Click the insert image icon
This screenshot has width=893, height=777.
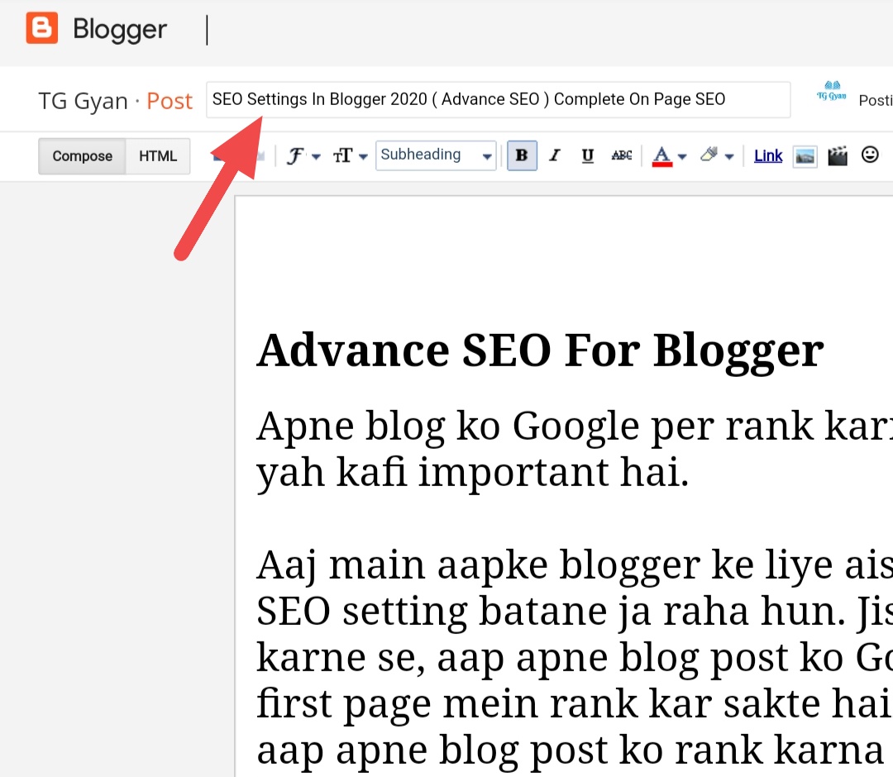click(x=805, y=155)
